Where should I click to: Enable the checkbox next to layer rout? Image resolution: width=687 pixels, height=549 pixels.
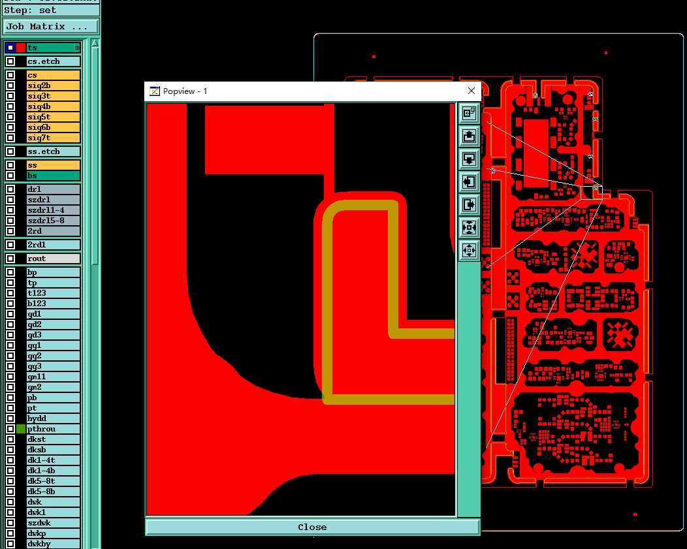(x=10, y=259)
